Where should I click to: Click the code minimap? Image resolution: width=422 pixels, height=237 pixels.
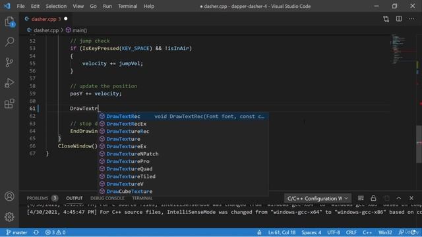point(402,50)
